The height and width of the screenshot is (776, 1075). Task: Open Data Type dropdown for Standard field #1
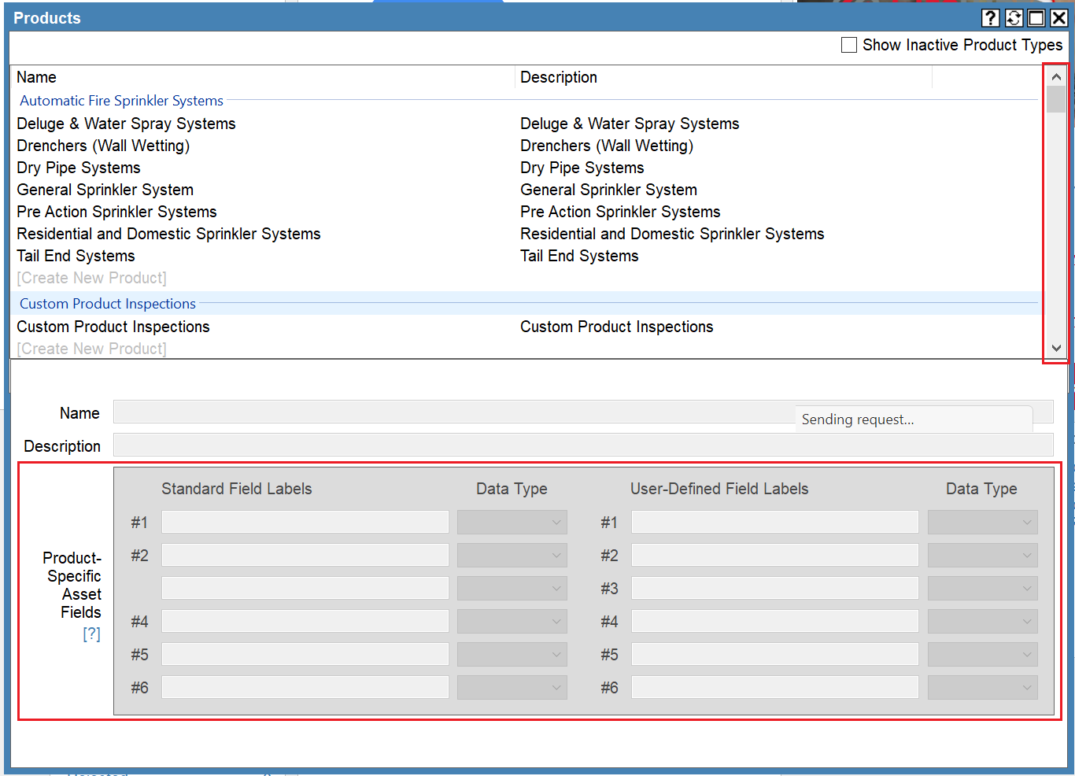(512, 522)
